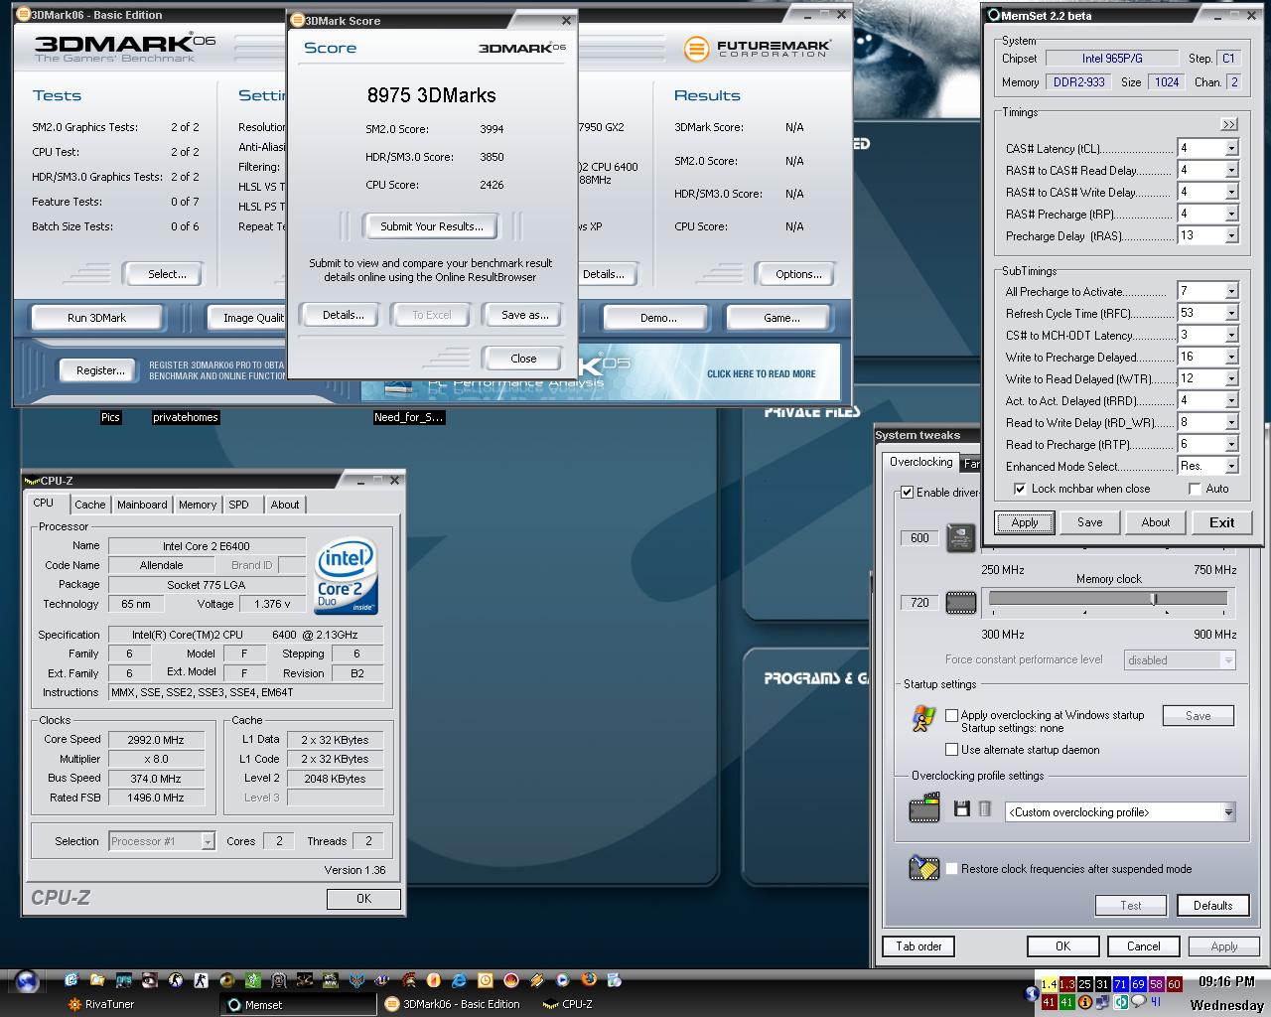The image size is (1271, 1017).
Task: Open the Custom overclocking profile dropdown
Action: click(1228, 812)
